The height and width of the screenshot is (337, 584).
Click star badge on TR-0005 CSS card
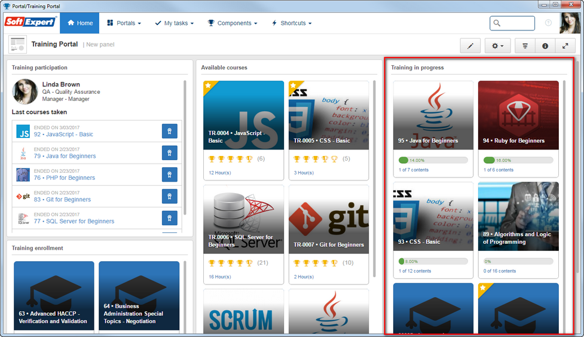(x=293, y=85)
